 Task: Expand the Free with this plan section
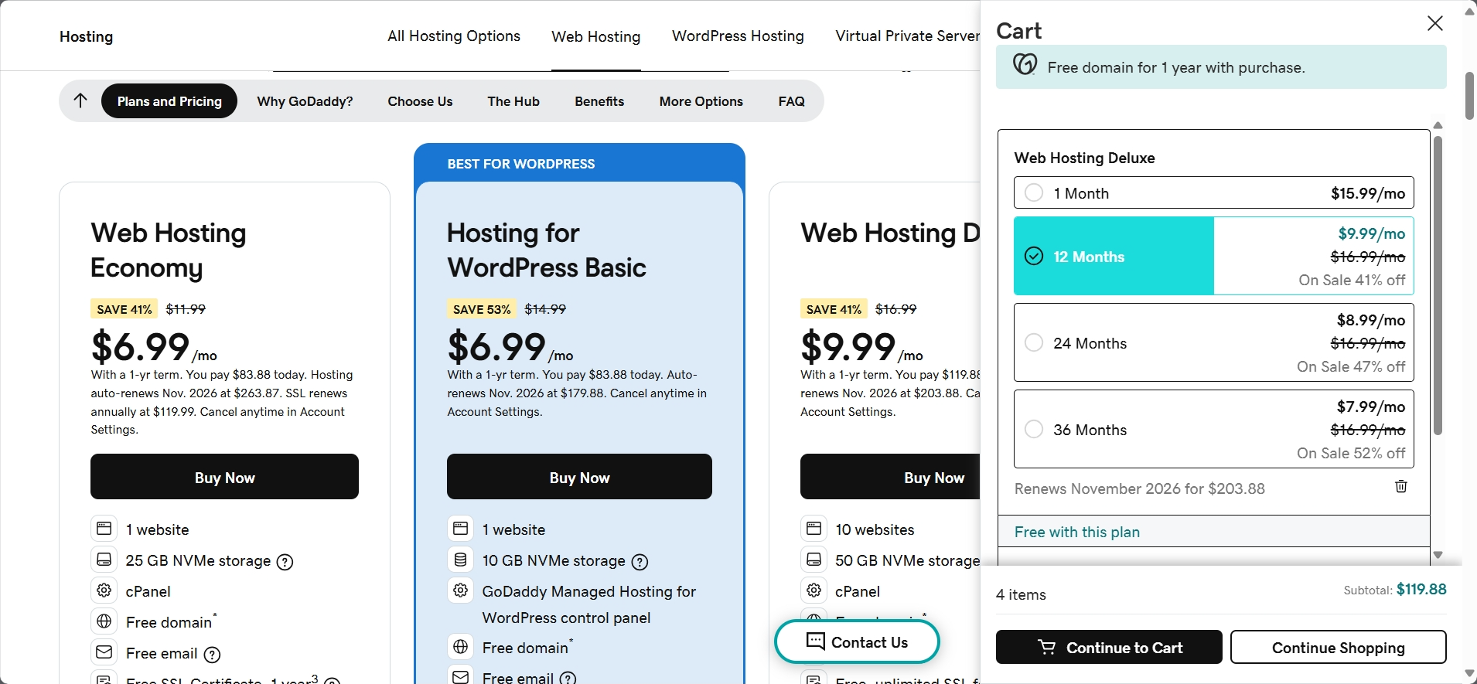click(x=1076, y=532)
